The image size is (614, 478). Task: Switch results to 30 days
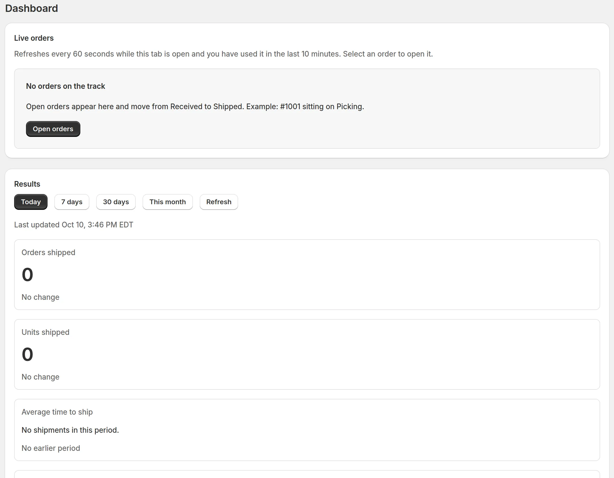tap(116, 202)
